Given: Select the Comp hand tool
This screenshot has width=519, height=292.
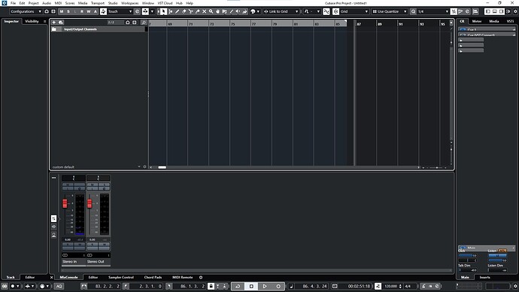Looking at the screenshot, I should pos(218,11).
